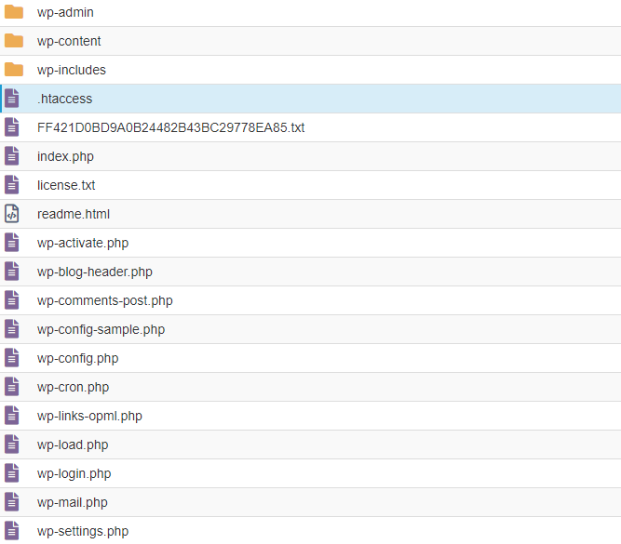This screenshot has height=544, width=621.
Task: Select the .htaccess file name
Action: point(65,99)
